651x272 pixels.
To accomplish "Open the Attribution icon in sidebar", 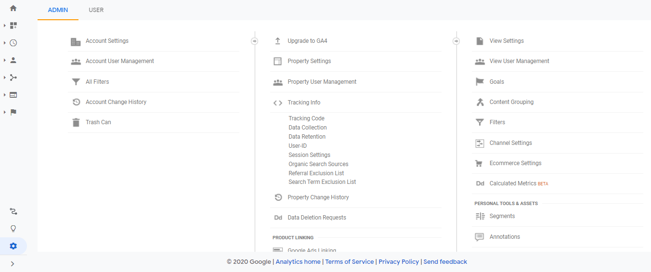I will tap(13, 211).
